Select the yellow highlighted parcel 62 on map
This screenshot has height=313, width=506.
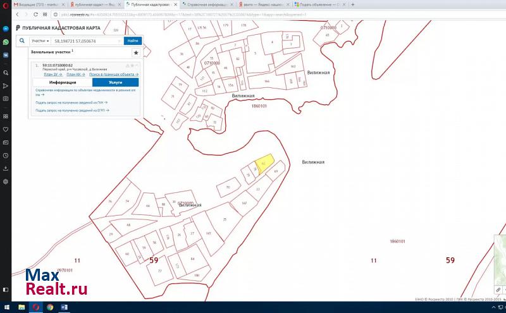[x=264, y=163]
